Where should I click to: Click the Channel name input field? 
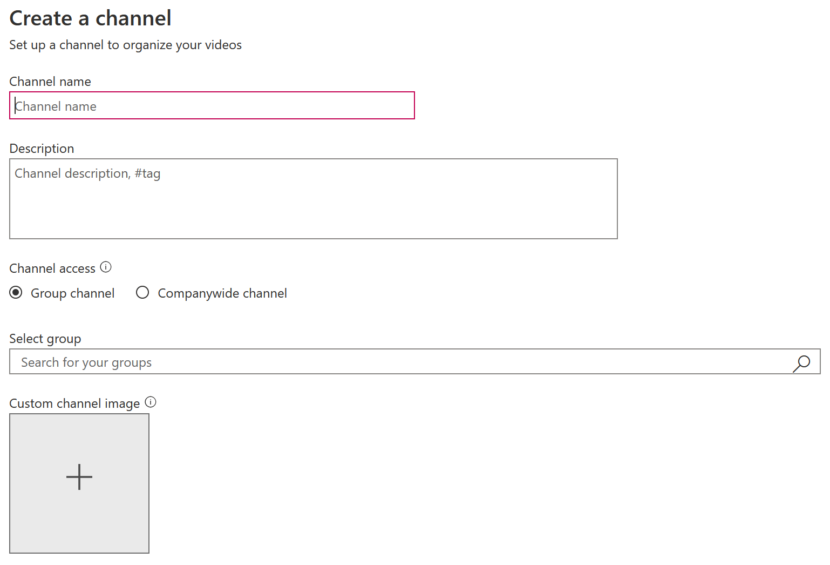coord(212,105)
